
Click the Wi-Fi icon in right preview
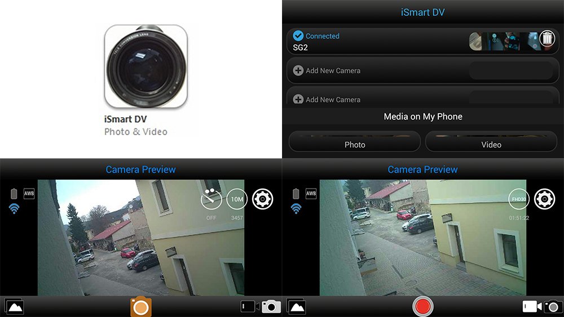(x=296, y=208)
